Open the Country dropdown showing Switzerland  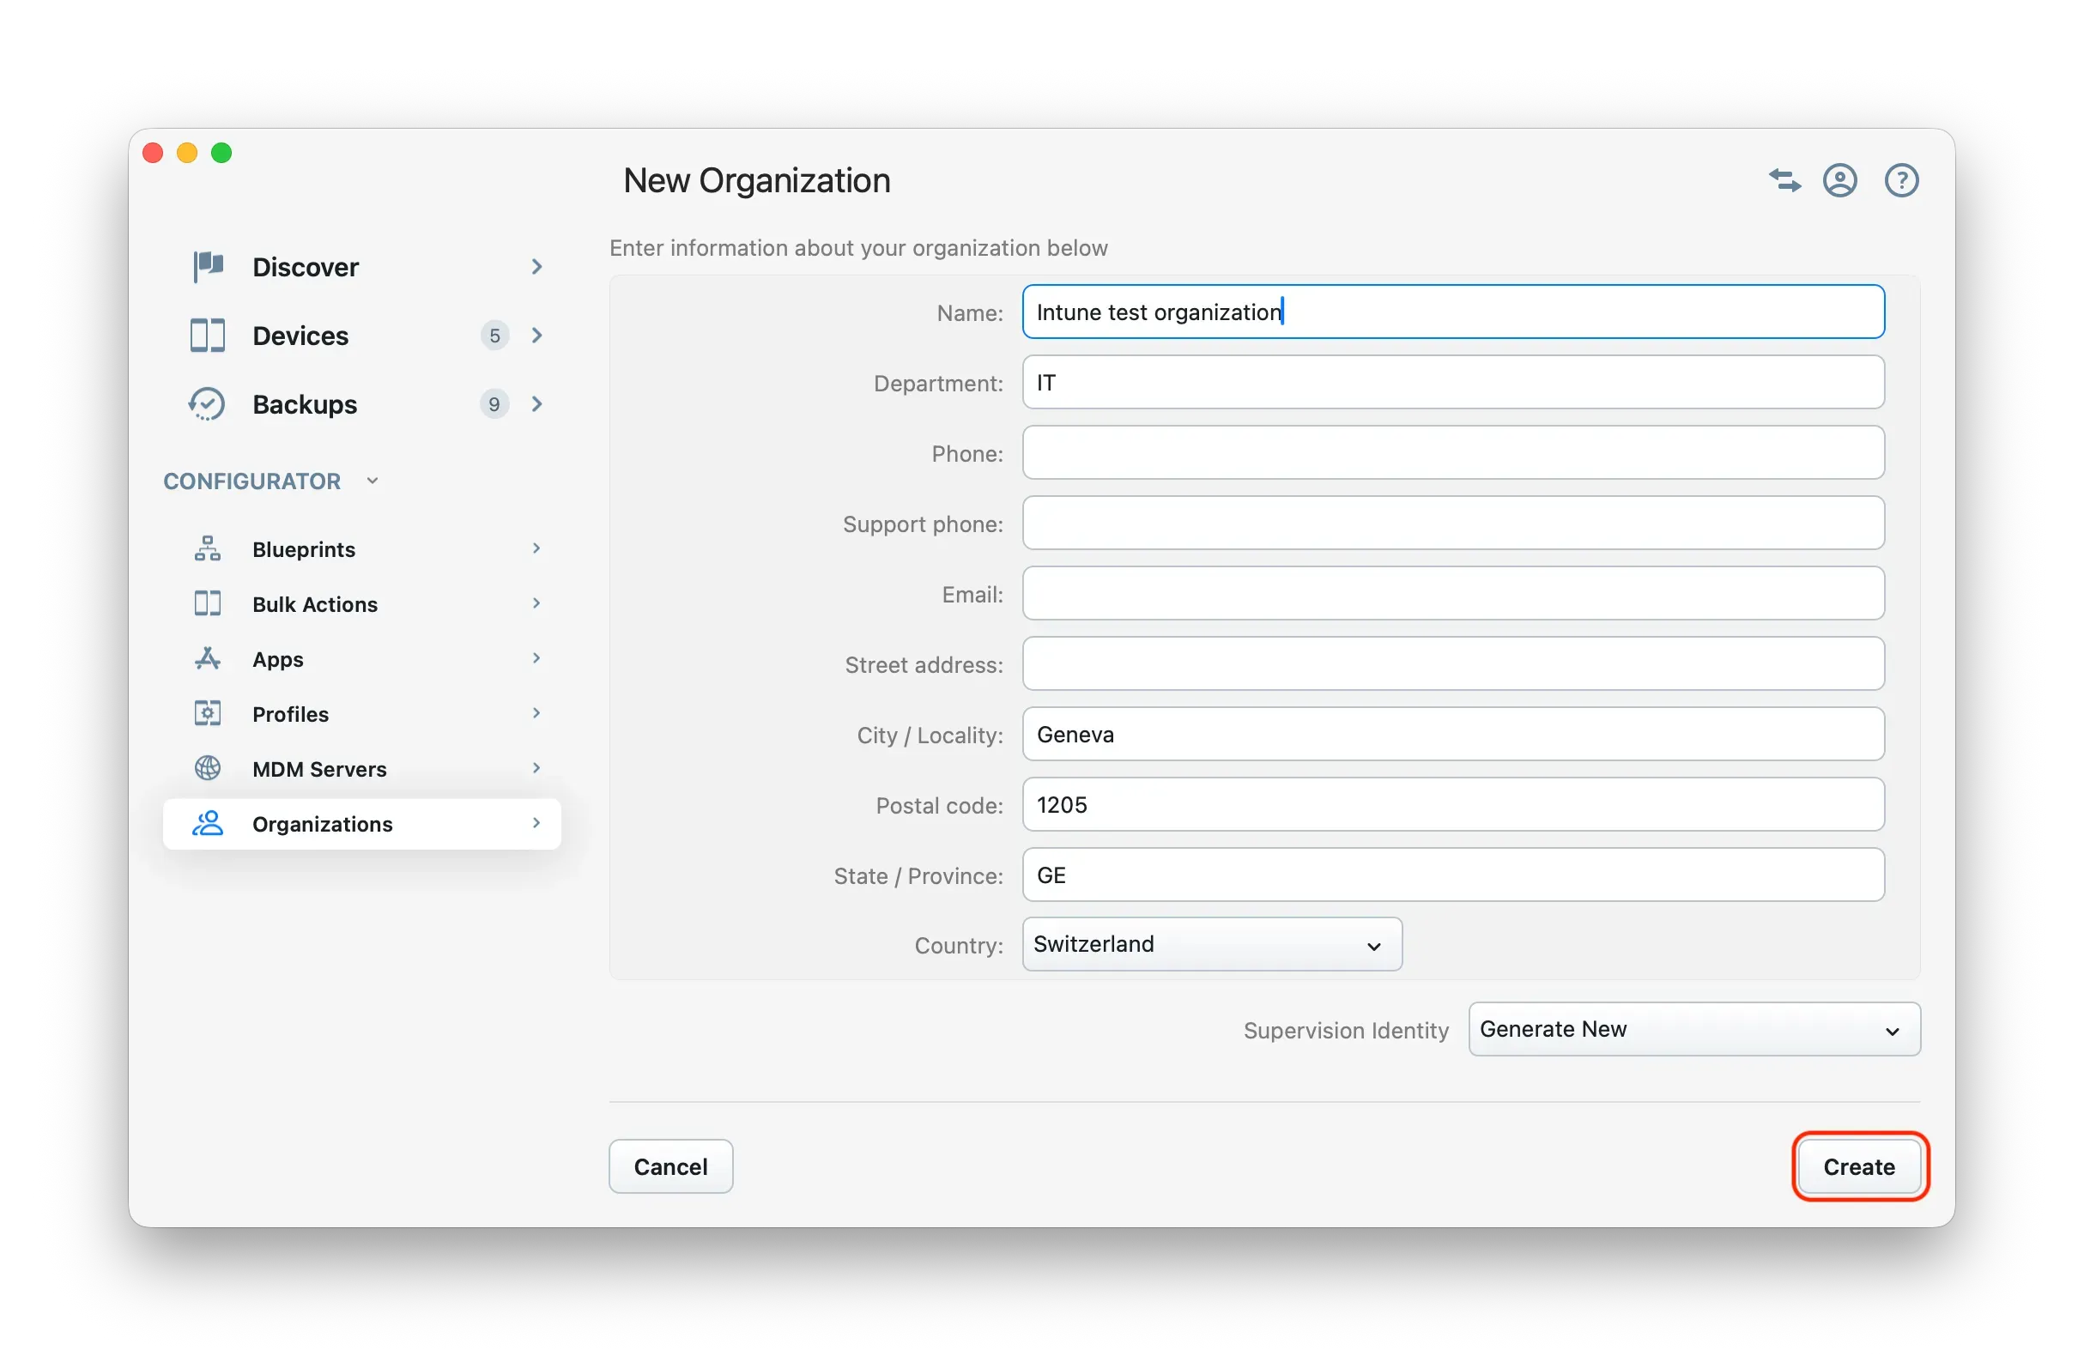coord(1211,945)
